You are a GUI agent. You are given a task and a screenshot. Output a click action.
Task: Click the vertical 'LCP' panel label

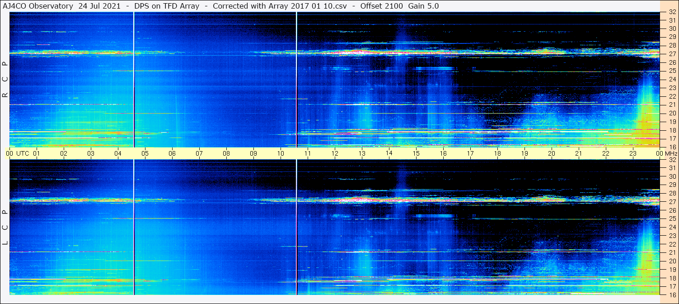pyautogui.click(x=5, y=228)
